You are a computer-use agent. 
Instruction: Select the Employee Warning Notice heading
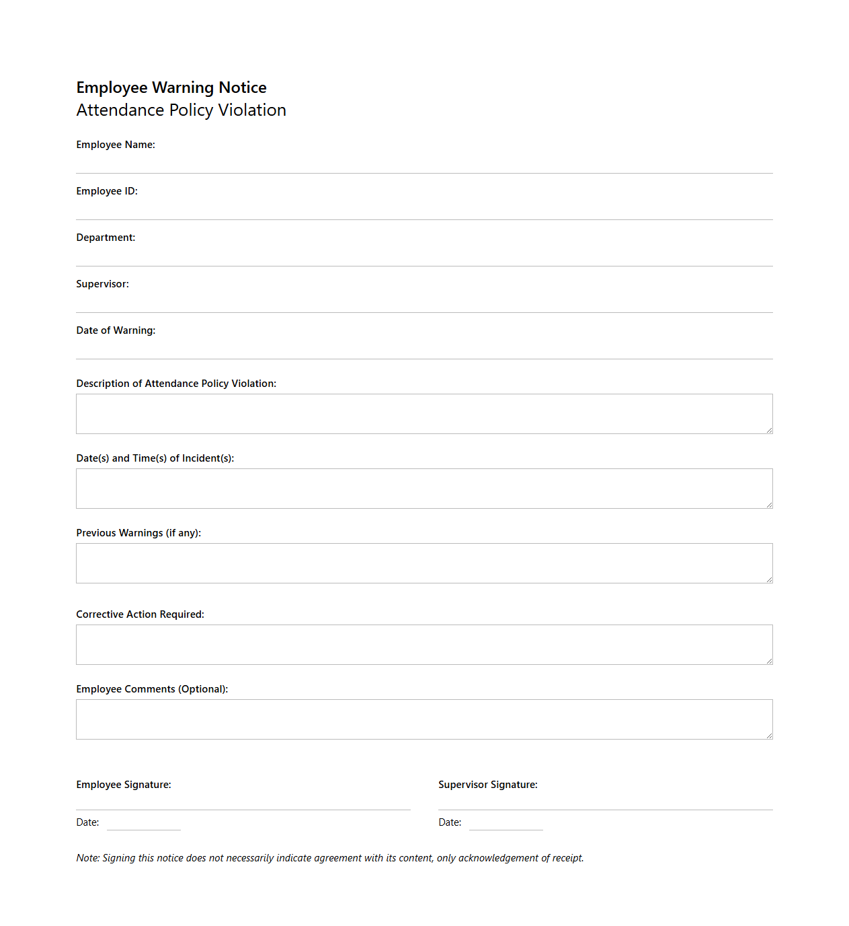(171, 87)
